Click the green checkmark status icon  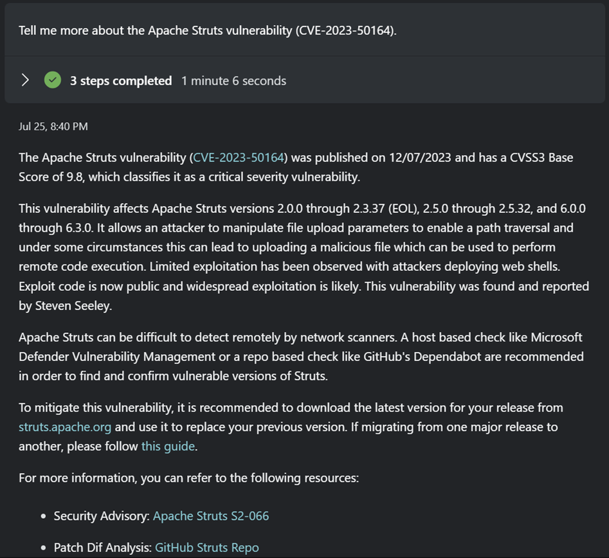pyautogui.click(x=53, y=80)
